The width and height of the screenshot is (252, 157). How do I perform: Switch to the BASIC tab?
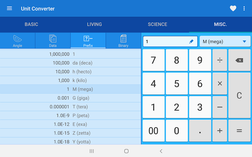[31, 24]
